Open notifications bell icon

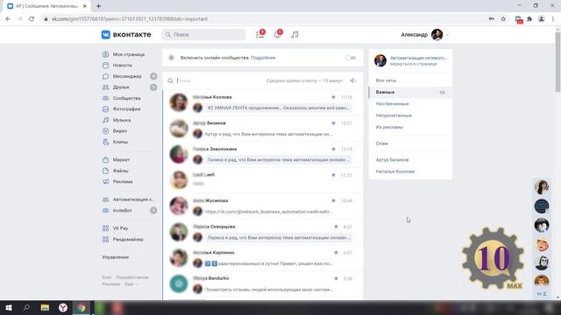click(278, 35)
